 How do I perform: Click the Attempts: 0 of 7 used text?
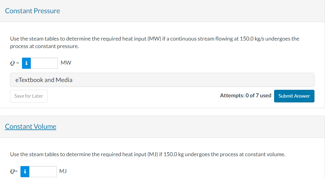(245, 96)
